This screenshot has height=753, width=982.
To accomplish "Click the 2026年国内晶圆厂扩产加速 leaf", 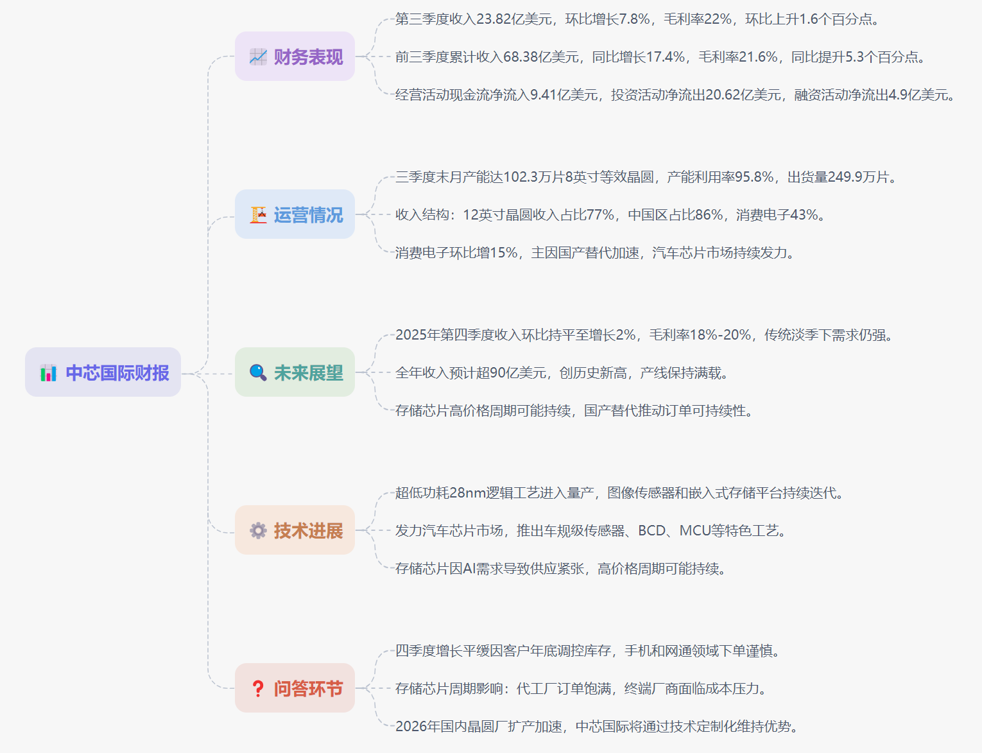I will coord(598,727).
